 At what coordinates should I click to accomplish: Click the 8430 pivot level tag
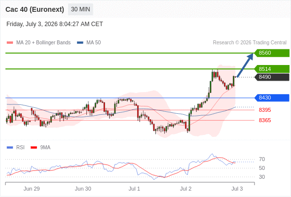pos(272,98)
